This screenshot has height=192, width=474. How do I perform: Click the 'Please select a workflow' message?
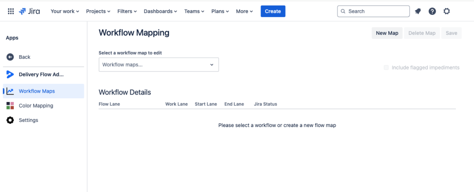[277, 125]
